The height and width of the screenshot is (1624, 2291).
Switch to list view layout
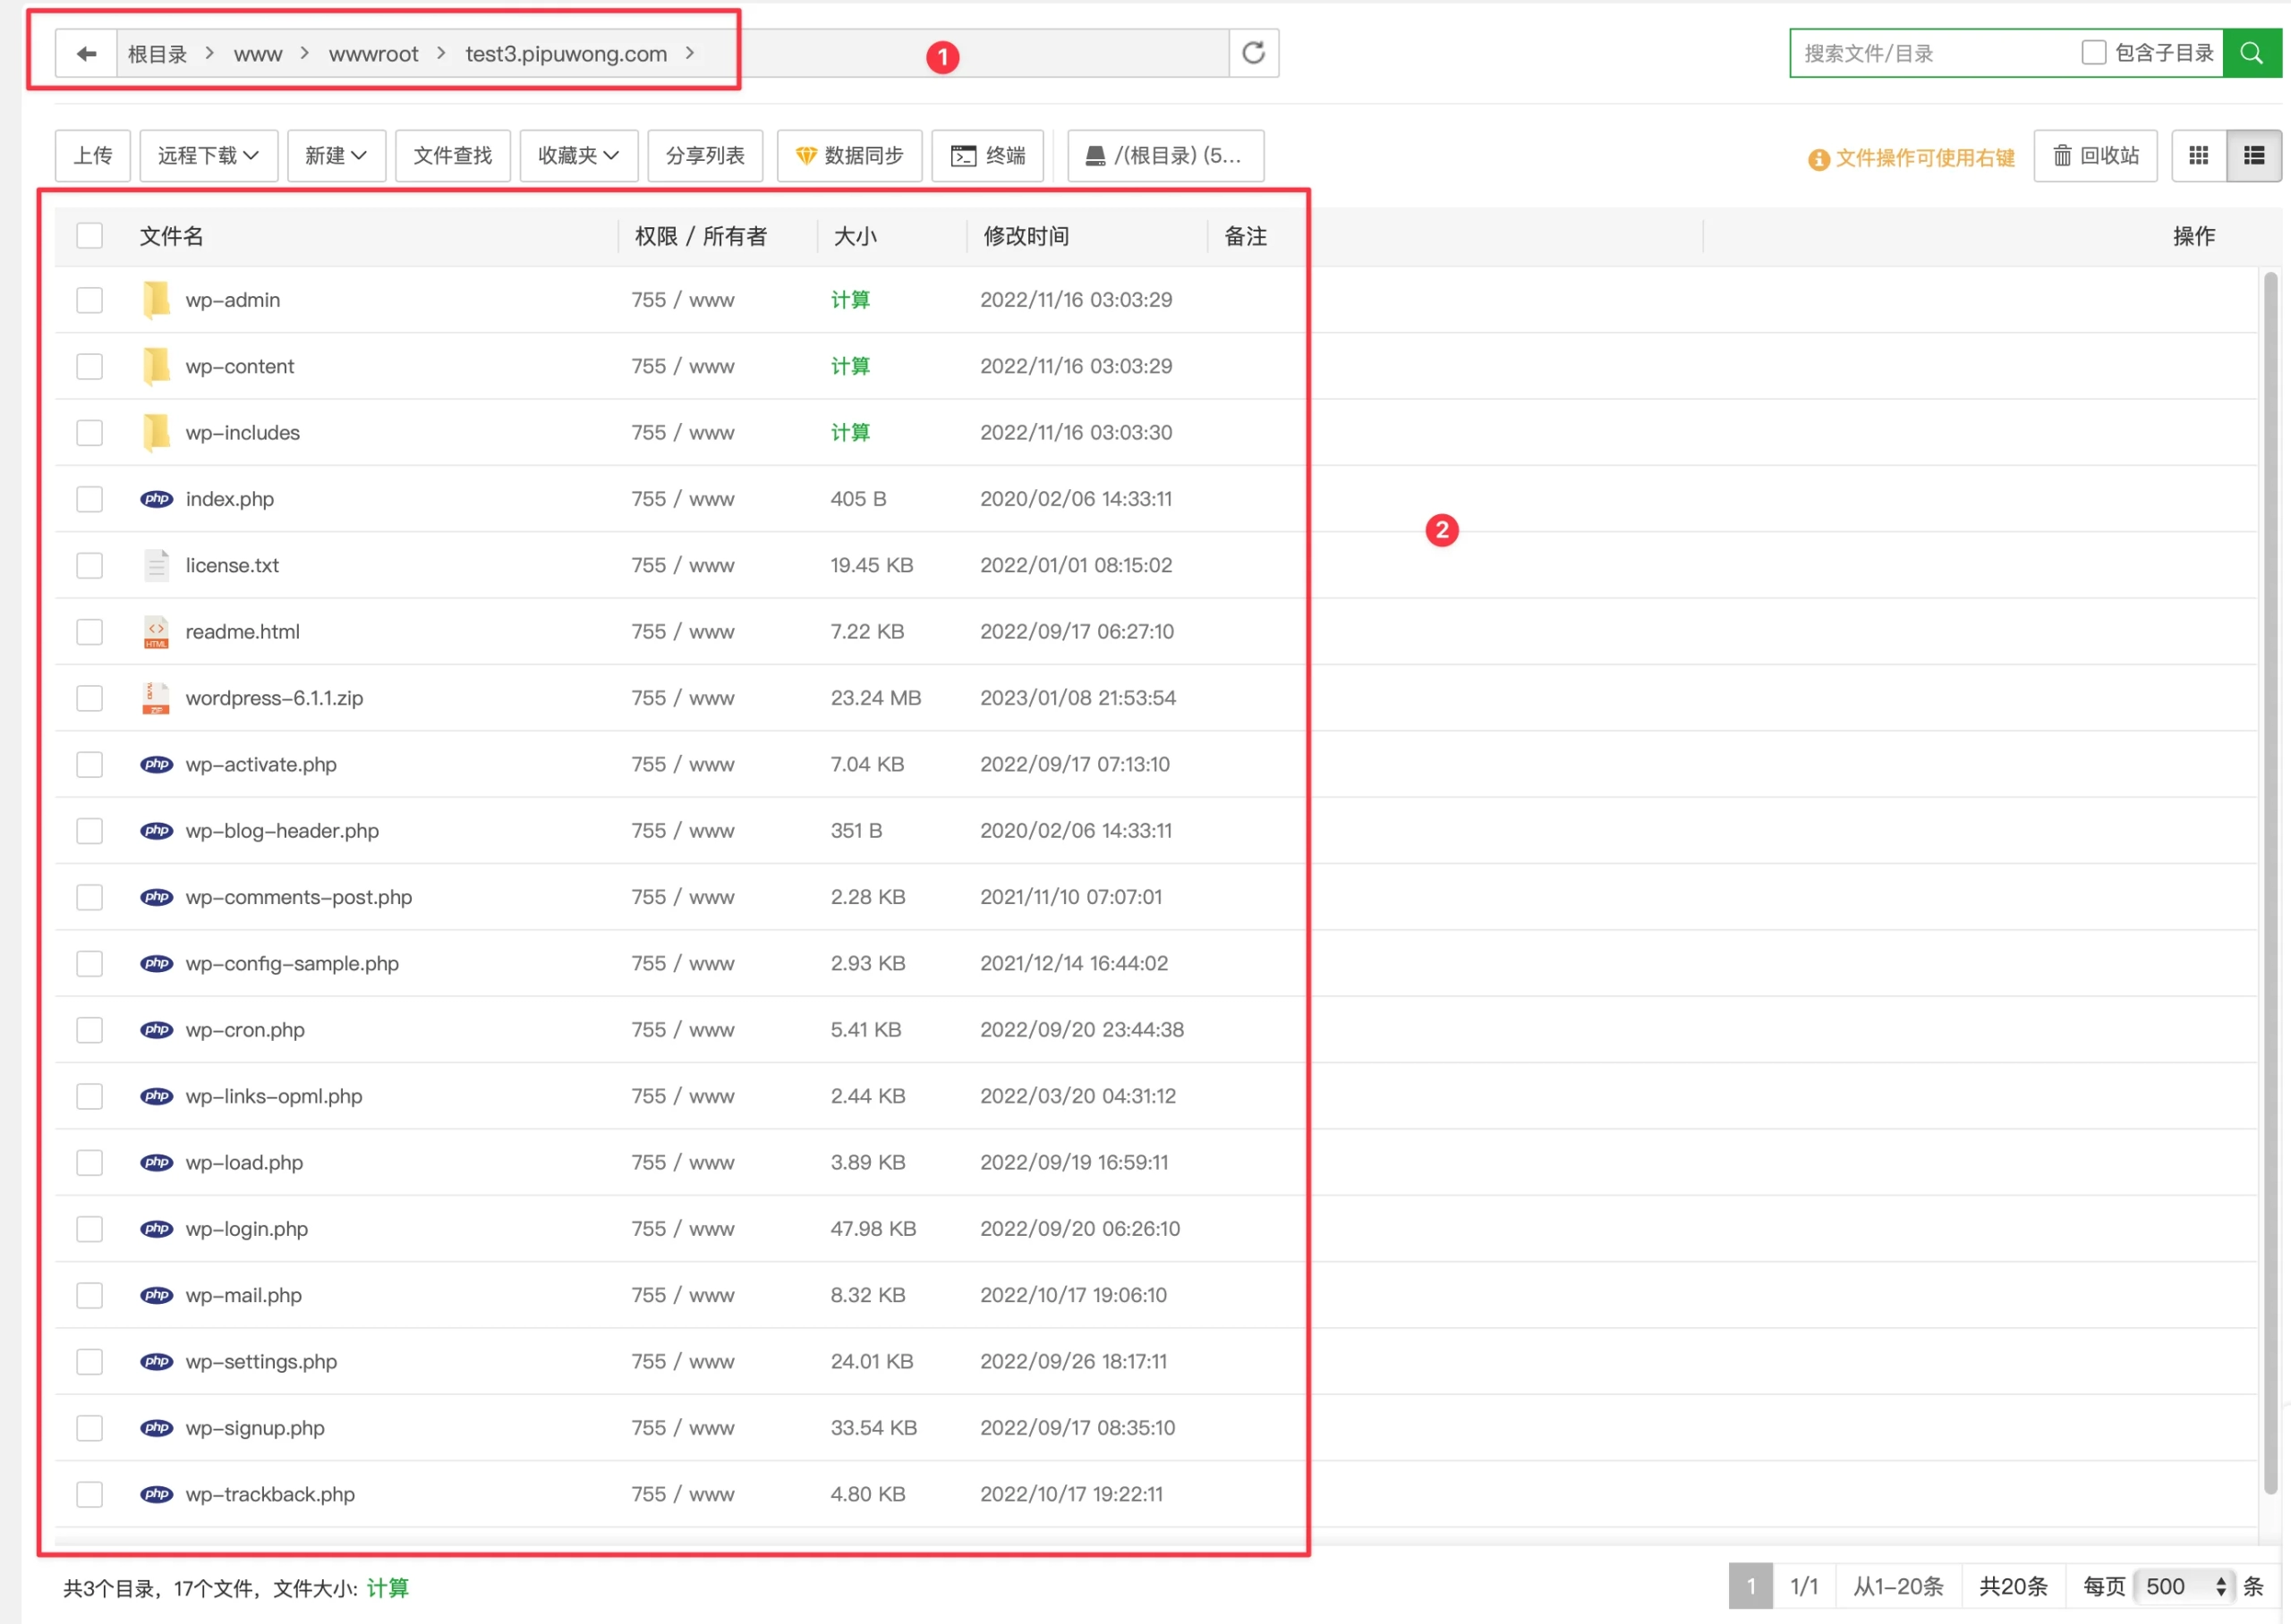[2254, 155]
